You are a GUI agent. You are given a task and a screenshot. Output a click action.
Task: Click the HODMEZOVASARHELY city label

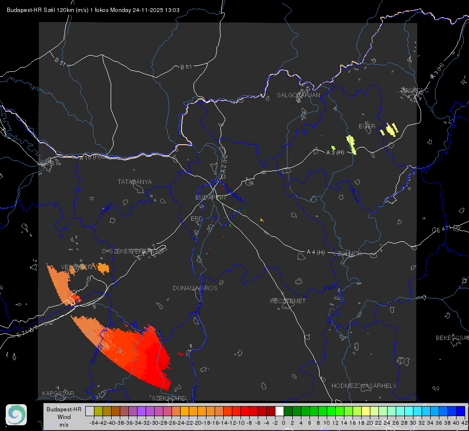coord(364,386)
